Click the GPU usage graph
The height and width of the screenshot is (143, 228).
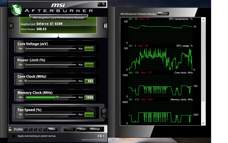point(160,59)
